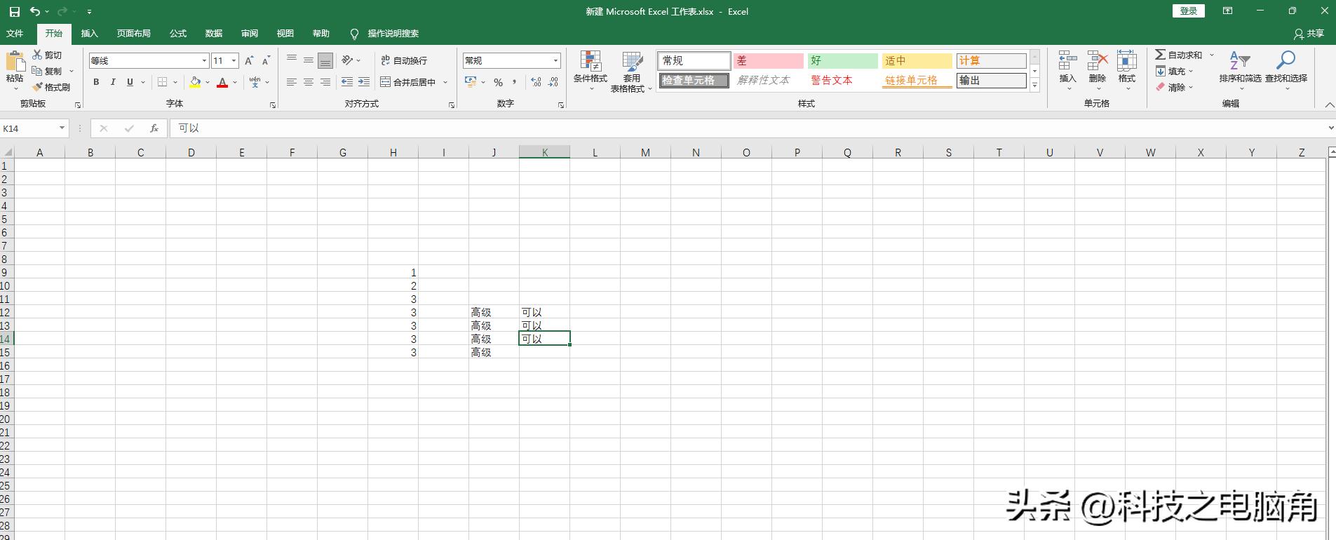
Task: Toggle top align
Action: 292,60
